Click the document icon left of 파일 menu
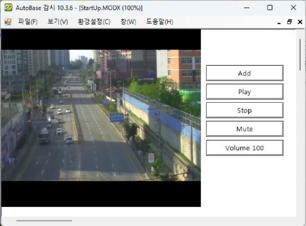The image size is (306, 226). [x=8, y=22]
